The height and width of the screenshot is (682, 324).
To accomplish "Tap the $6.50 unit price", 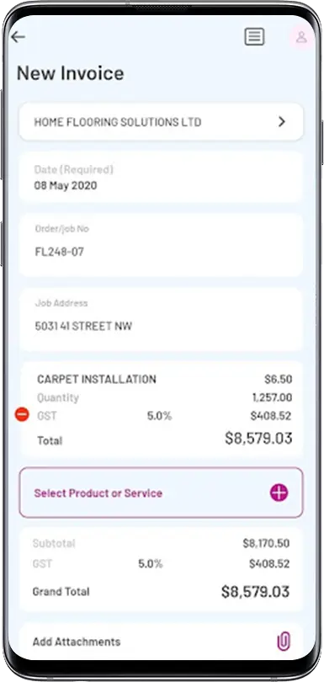I will click(279, 379).
